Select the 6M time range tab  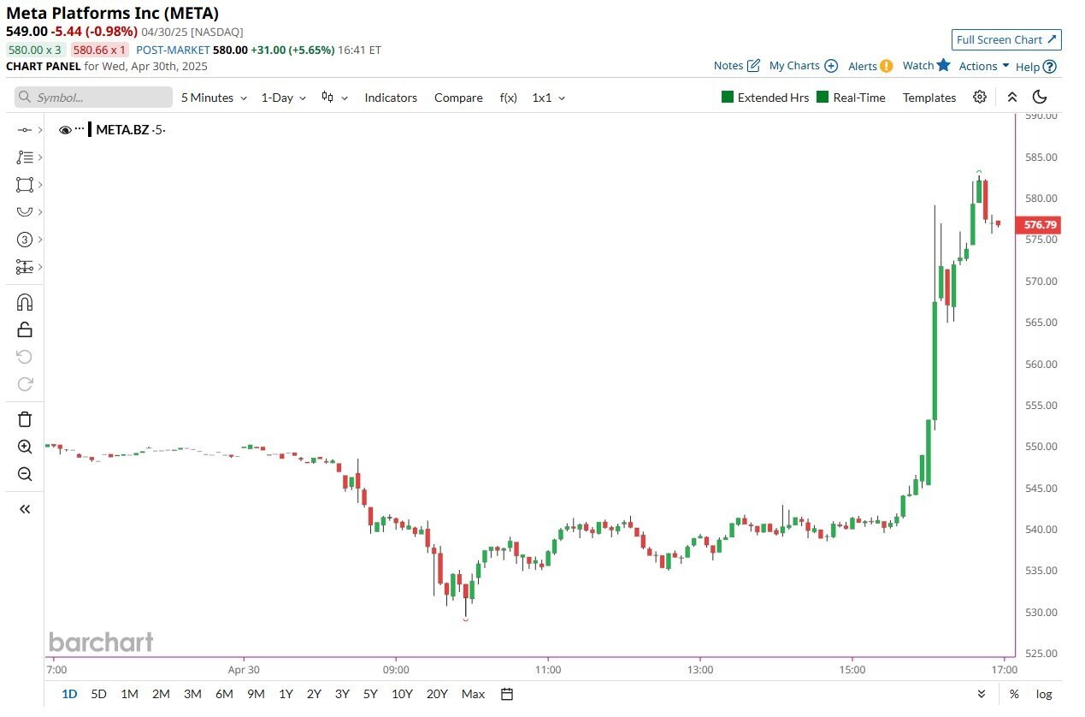coord(224,694)
